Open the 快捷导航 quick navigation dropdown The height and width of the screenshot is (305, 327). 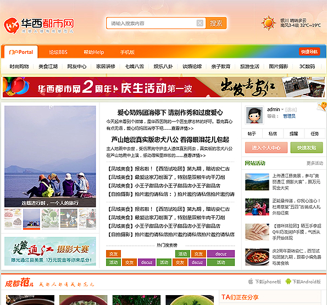(309, 52)
